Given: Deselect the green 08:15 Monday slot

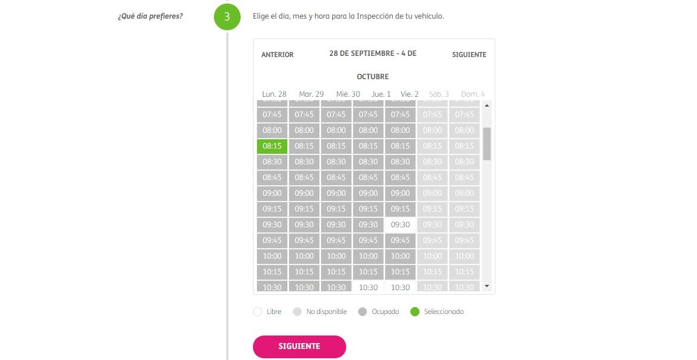Looking at the screenshot, I should [272, 146].
